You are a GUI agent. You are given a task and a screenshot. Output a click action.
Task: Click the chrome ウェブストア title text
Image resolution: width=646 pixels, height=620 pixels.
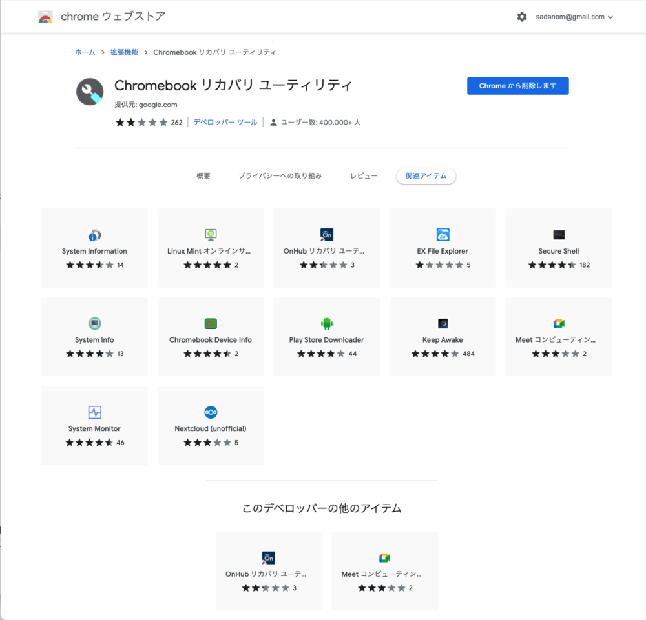(113, 17)
